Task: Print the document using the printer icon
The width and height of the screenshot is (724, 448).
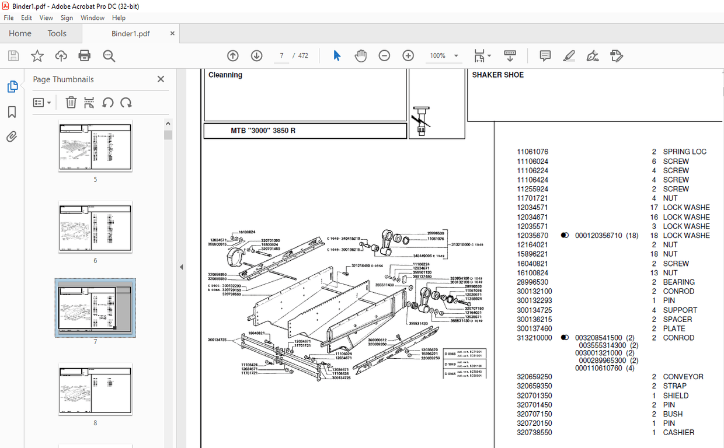Action: [85, 55]
